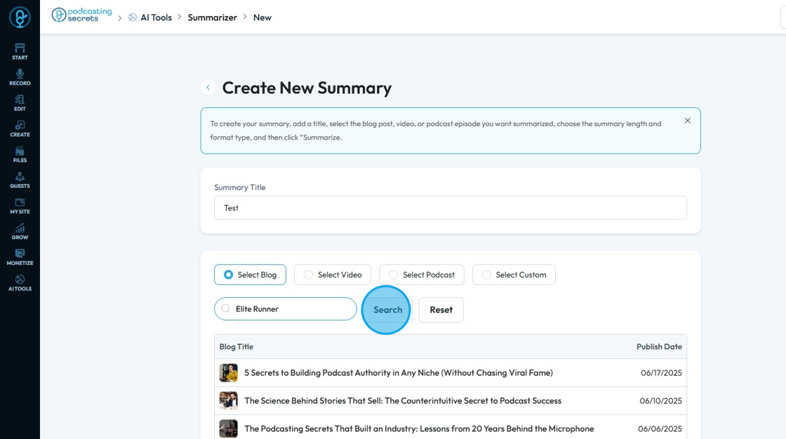Open the RECORD microphone section
The height and width of the screenshot is (439, 786).
pos(20,77)
